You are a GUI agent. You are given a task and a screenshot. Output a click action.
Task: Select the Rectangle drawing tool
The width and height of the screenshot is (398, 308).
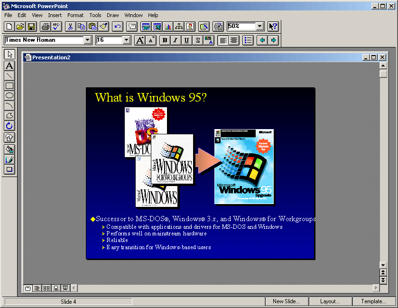point(9,85)
